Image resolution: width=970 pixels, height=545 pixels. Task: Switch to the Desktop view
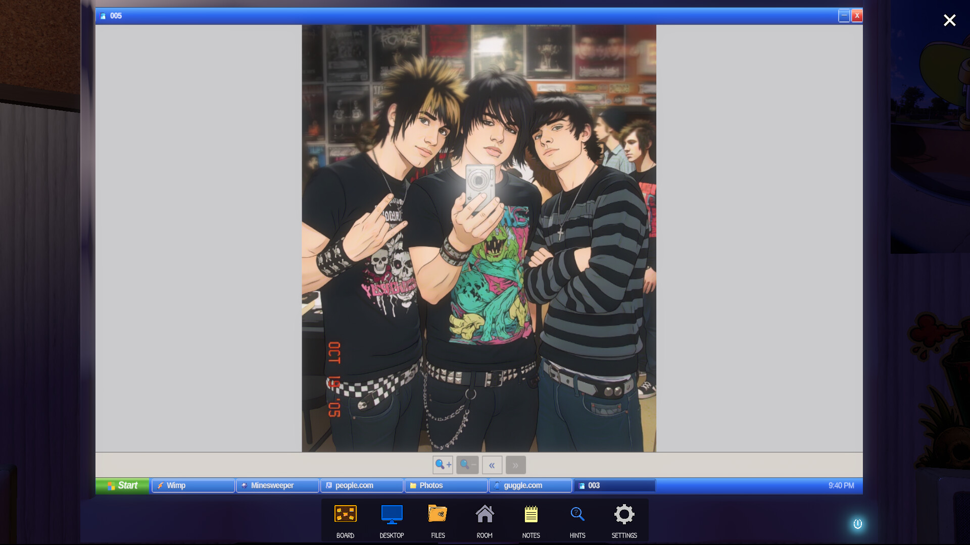point(392,521)
